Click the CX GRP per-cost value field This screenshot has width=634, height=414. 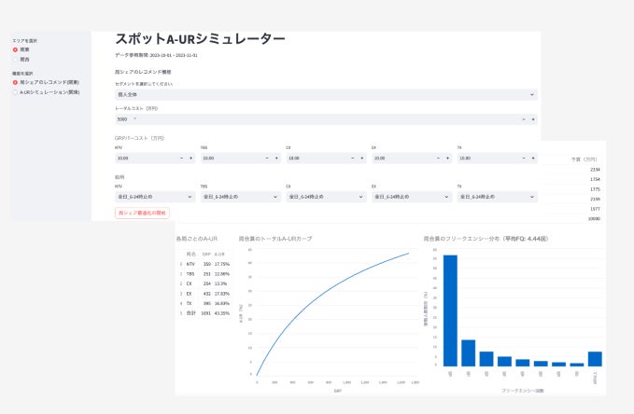pyautogui.click(x=317, y=159)
